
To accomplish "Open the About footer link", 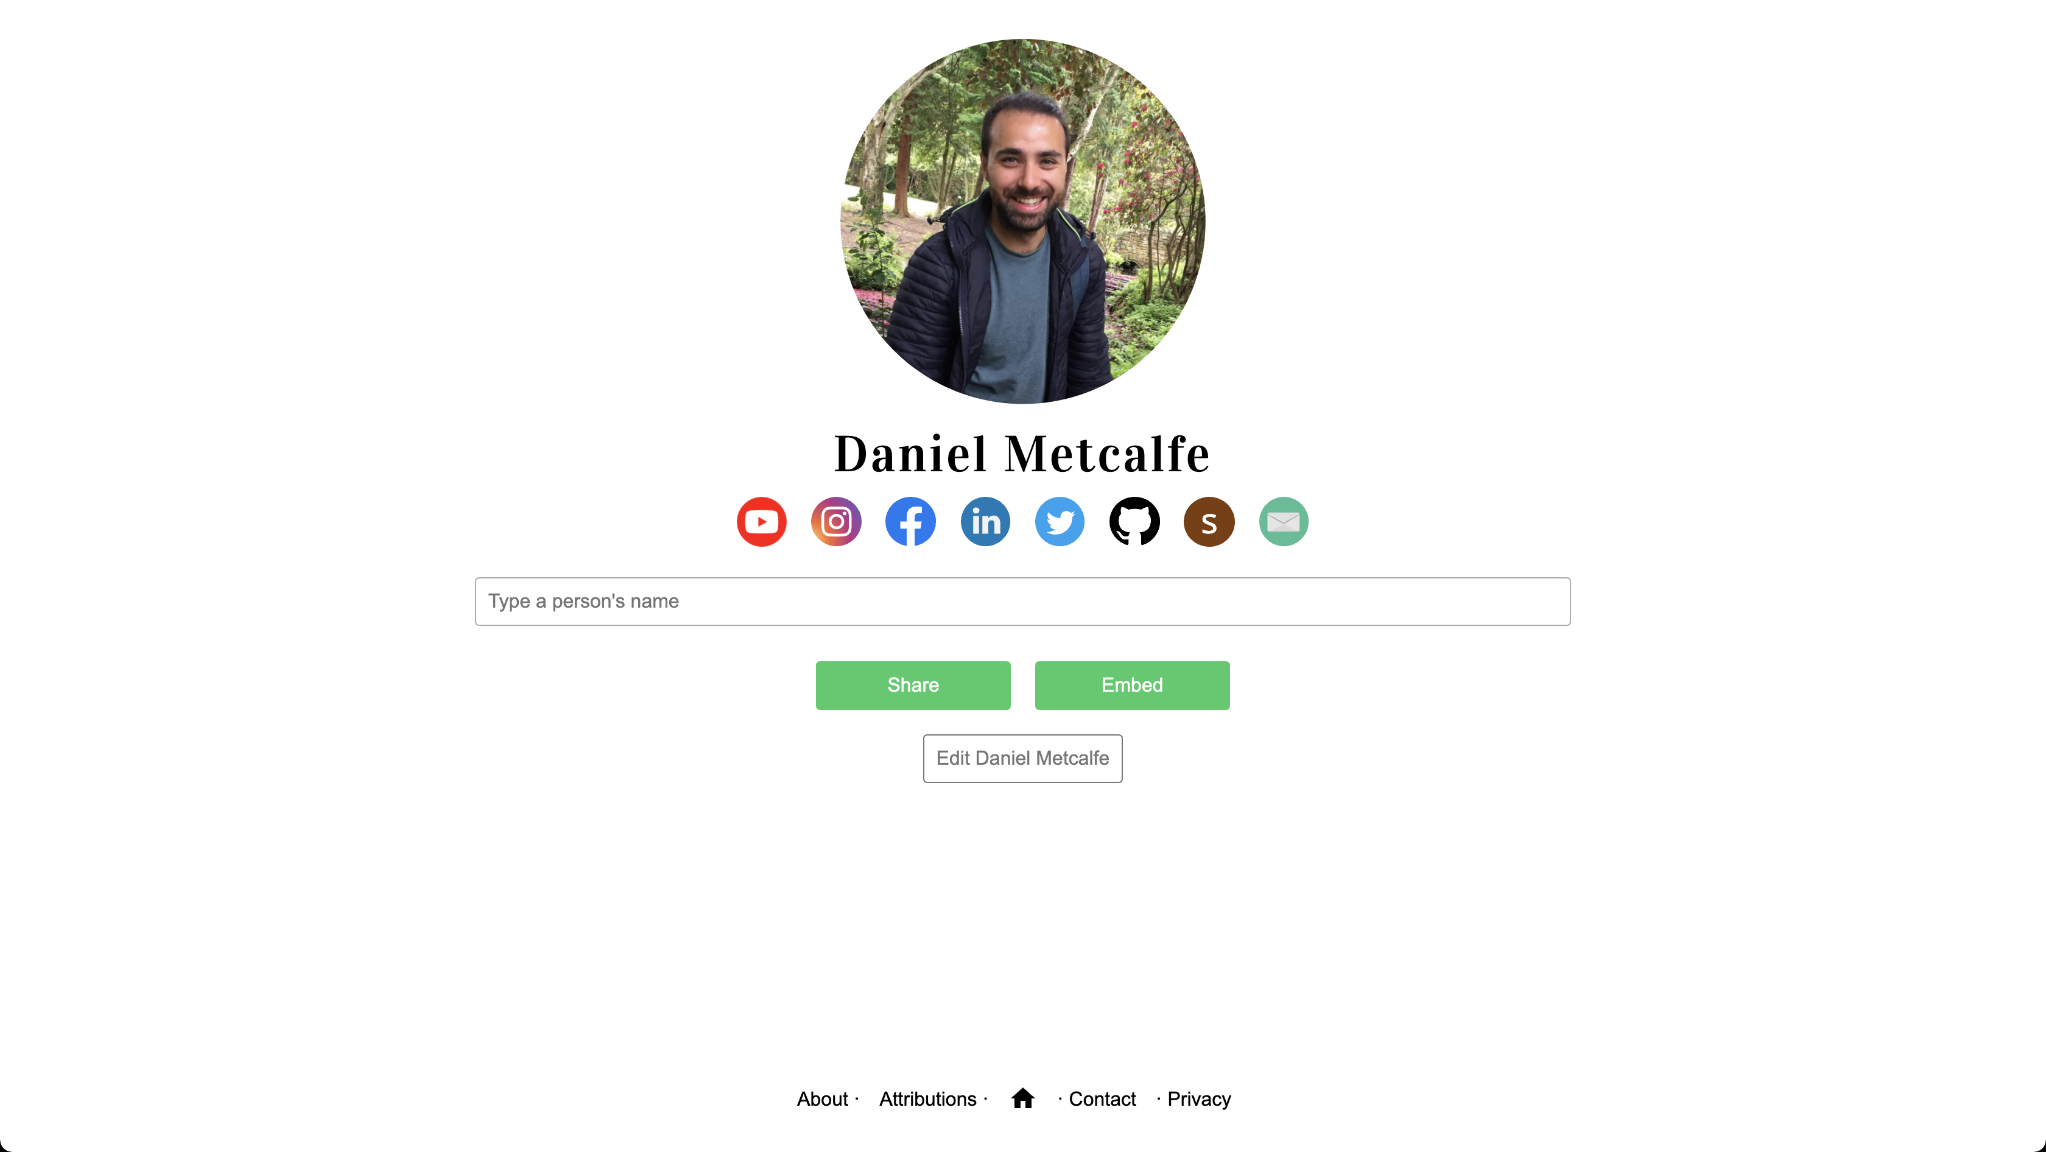I will pos(822,1099).
